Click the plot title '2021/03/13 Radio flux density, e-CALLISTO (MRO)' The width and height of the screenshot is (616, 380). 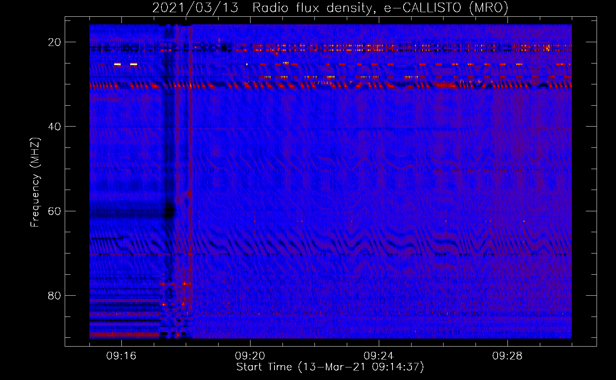[x=330, y=8]
